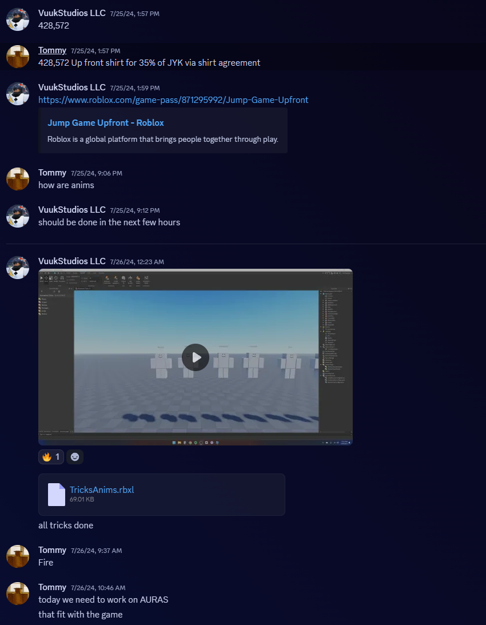Screen dimensions: 486x625
Task: Click the 7/25/24, 9:12 PM timestamp
Action: (135, 210)
